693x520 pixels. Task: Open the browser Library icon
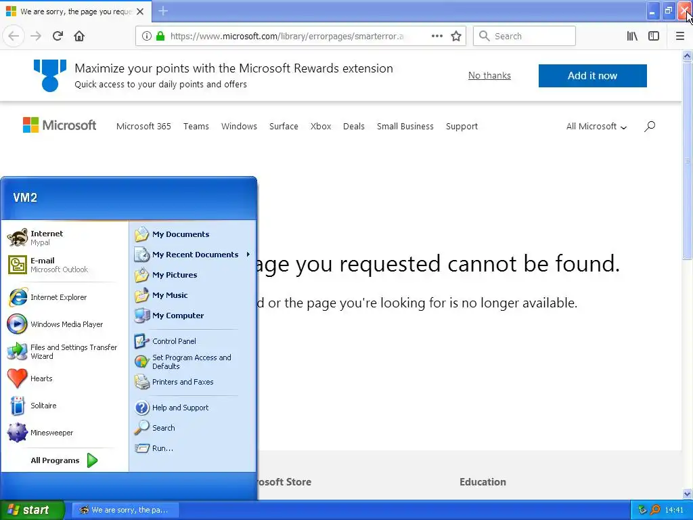(632, 36)
